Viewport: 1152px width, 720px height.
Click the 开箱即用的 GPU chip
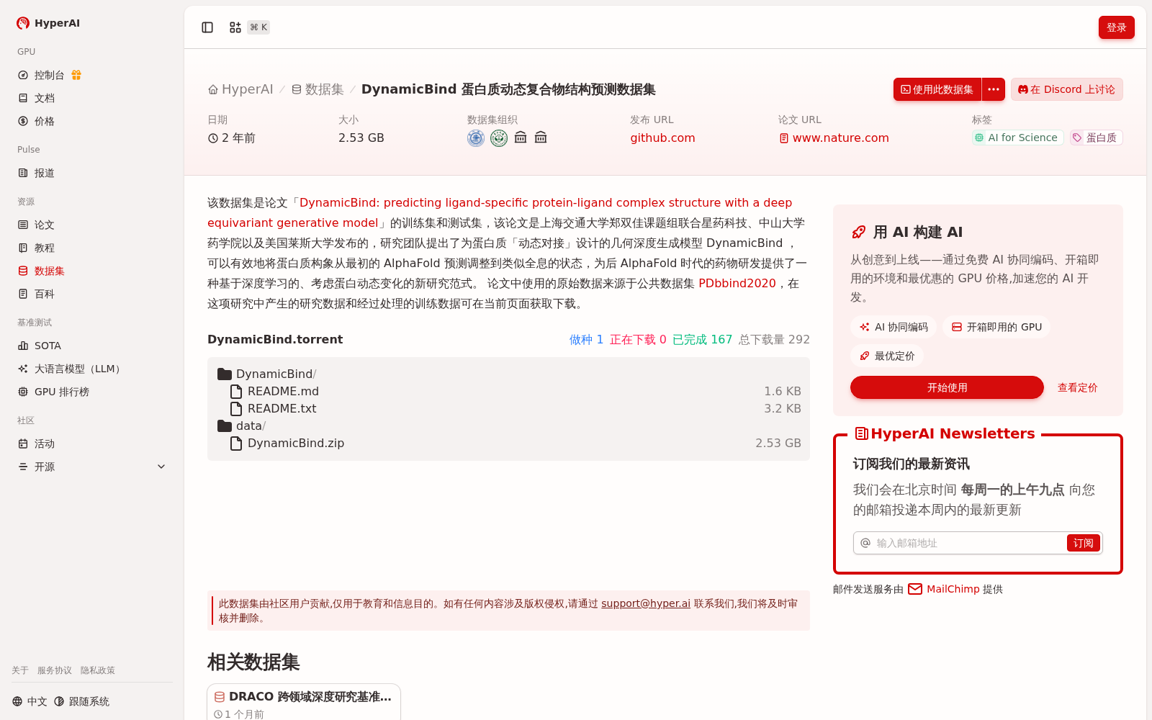click(996, 327)
